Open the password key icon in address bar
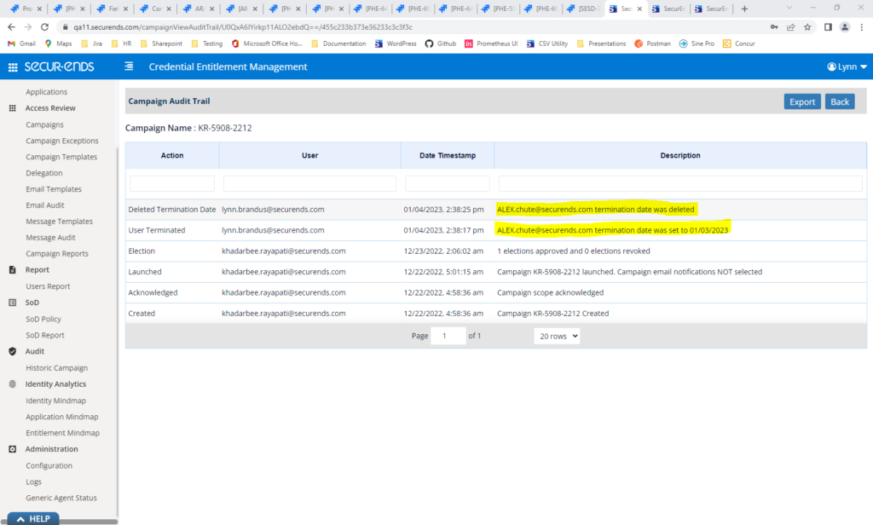 [774, 26]
